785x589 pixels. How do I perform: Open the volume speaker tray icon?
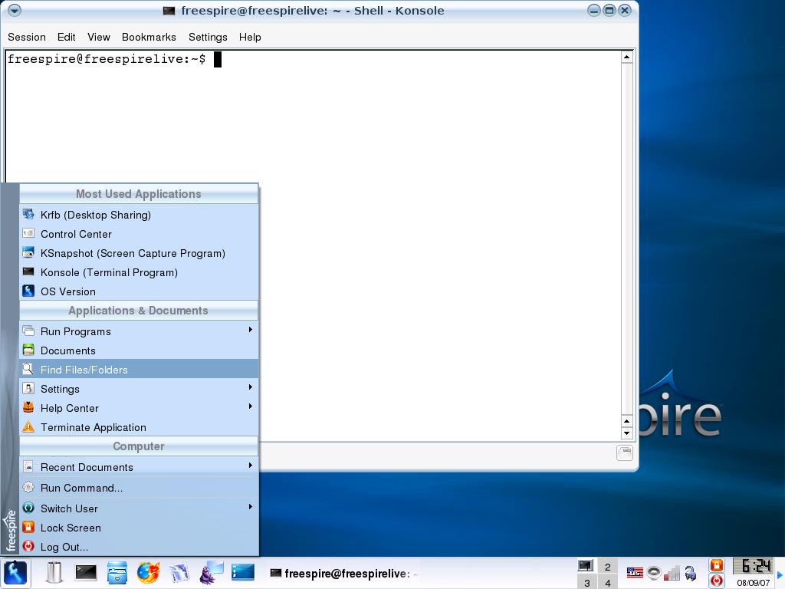pos(654,572)
